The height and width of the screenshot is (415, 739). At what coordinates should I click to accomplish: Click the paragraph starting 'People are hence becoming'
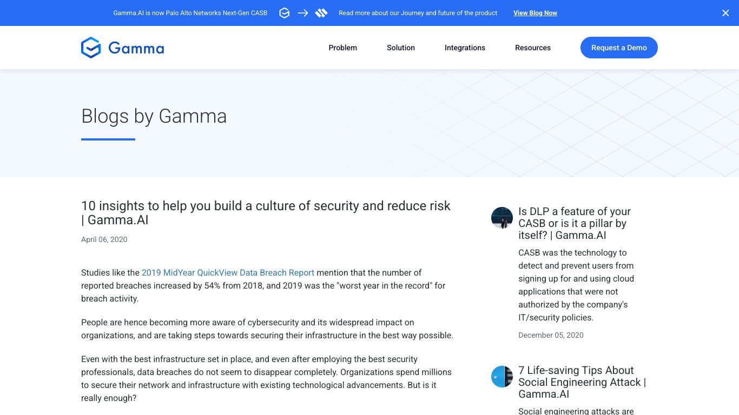tap(267, 329)
